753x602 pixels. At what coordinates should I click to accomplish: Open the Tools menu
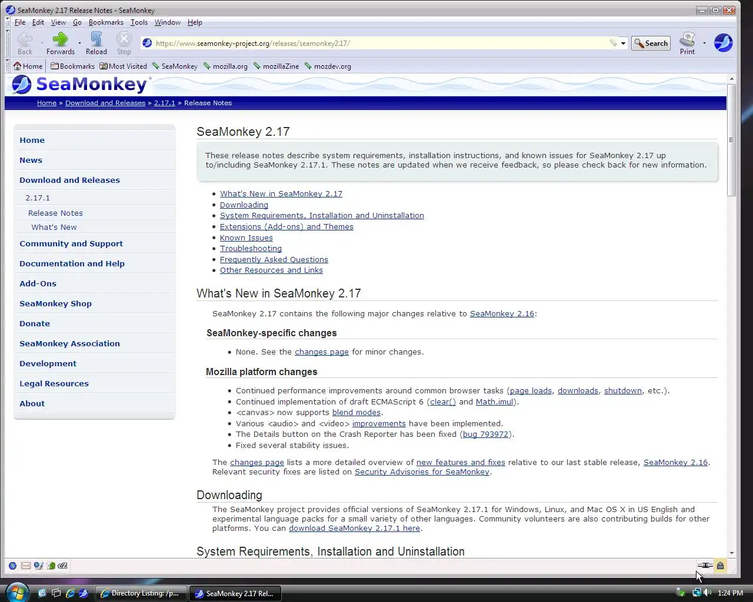(x=139, y=22)
